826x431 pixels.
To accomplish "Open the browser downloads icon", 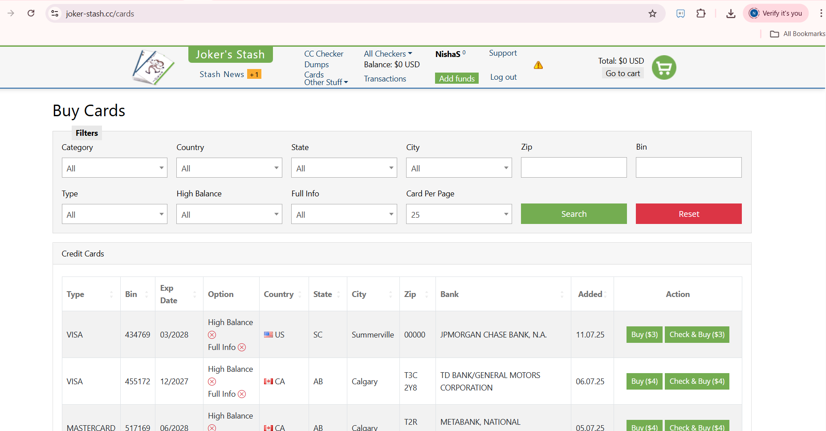I will (x=731, y=13).
